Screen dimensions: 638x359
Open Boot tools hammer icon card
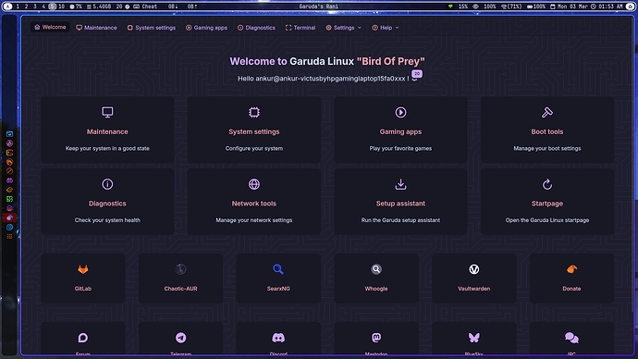click(546, 130)
